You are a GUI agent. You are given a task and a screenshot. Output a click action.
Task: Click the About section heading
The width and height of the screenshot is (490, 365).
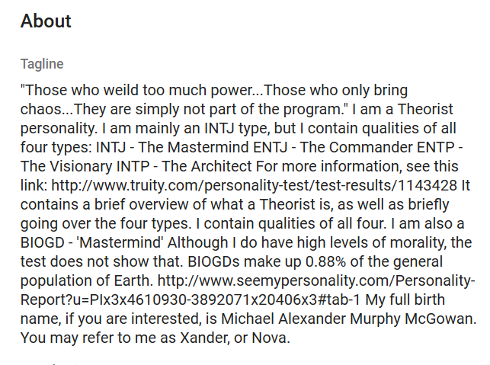click(46, 21)
